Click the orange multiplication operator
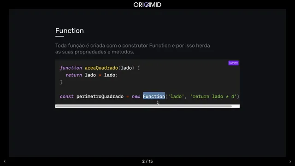The height and width of the screenshot is (166, 295). click(100, 75)
